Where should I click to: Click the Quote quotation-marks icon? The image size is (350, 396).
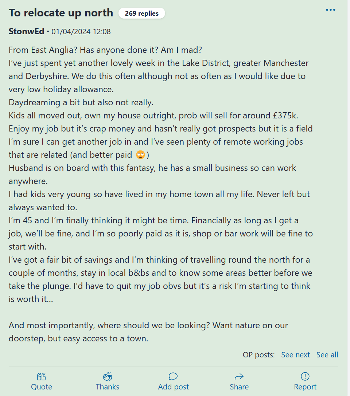pyautogui.click(x=42, y=376)
